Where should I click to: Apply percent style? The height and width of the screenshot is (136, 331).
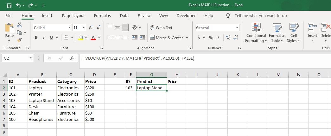point(211,38)
